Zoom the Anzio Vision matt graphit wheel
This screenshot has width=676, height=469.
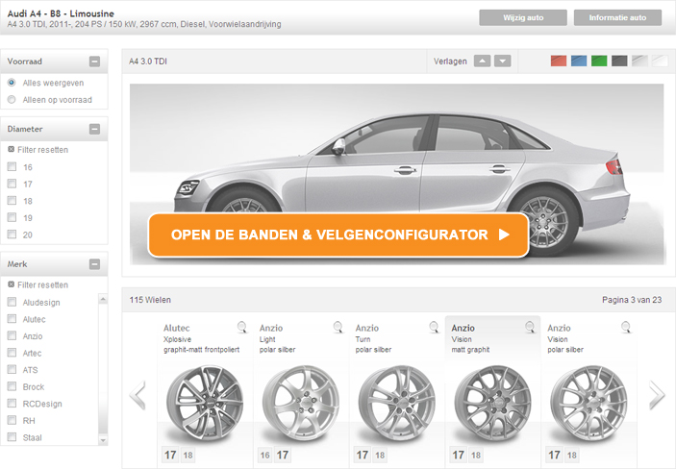click(x=530, y=327)
